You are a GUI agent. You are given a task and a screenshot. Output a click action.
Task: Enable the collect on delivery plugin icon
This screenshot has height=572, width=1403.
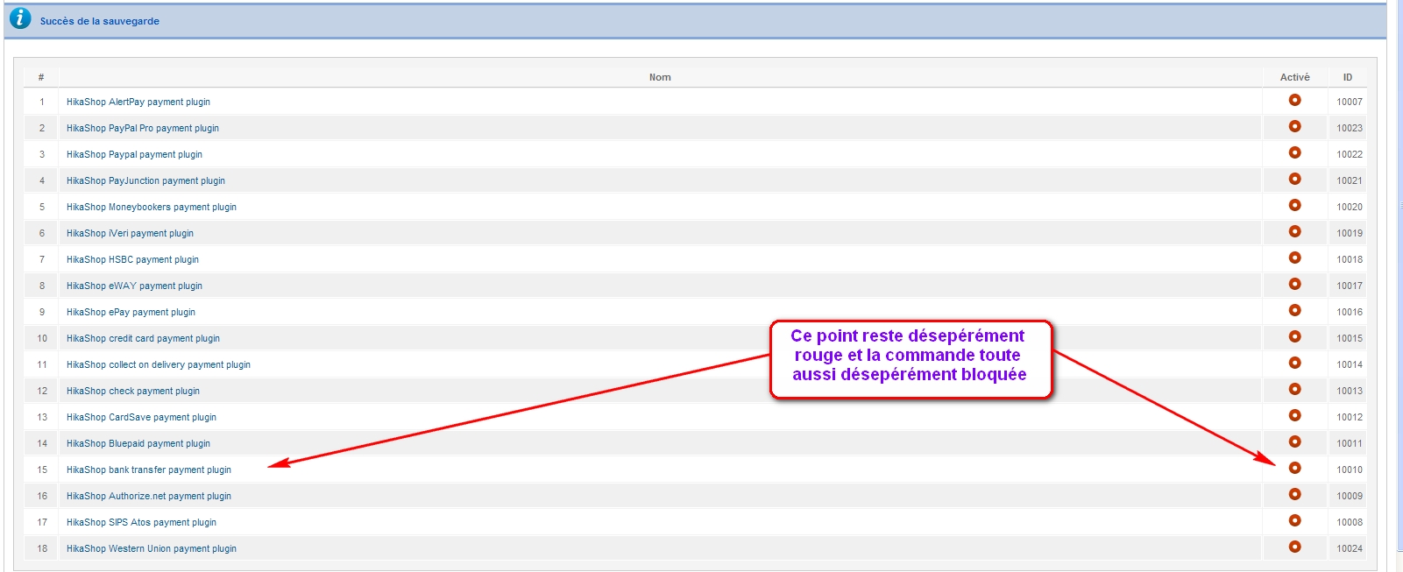1294,364
